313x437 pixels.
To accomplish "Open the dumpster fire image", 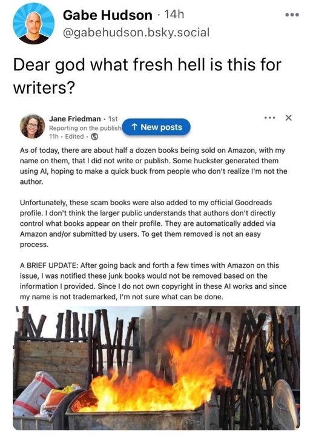I will 156,368.
